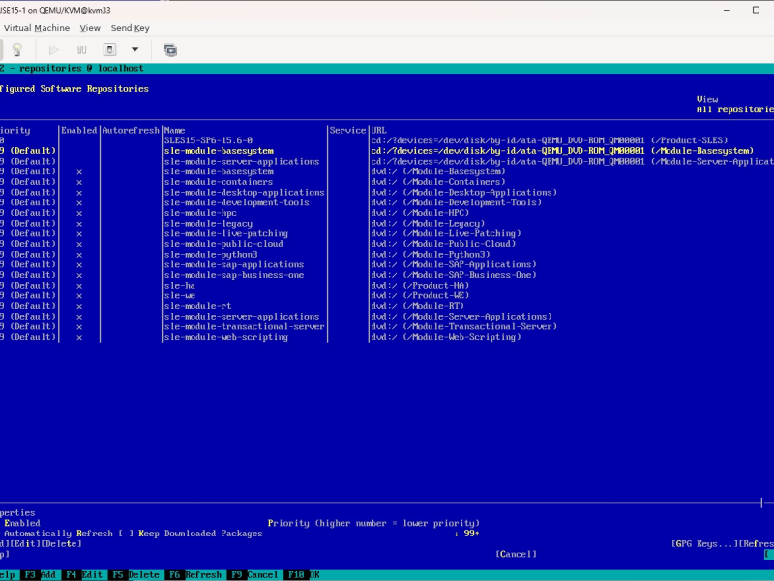Click the bracketed [Edit] button

(x=25, y=544)
